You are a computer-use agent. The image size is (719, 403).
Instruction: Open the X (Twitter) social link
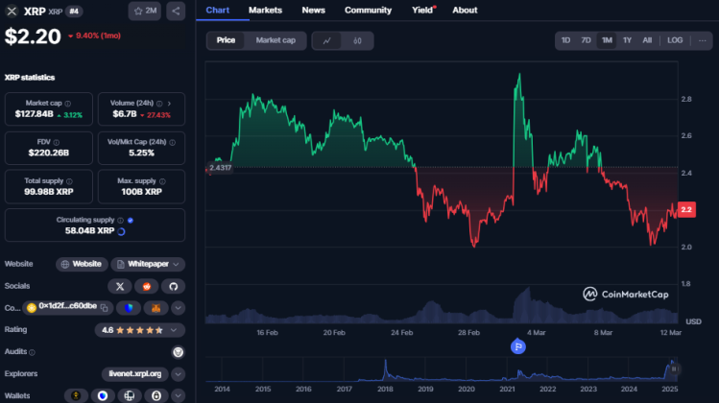[x=120, y=286]
